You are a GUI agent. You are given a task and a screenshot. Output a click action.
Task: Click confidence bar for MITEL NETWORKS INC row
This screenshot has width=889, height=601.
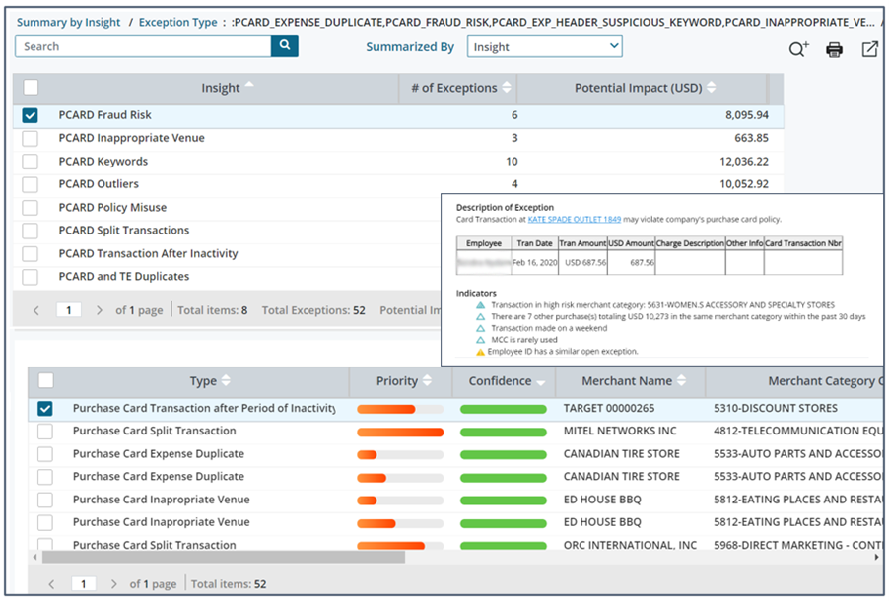click(504, 433)
